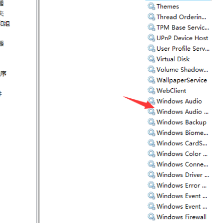Select the Windows Biometric service entry
This screenshot has width=212, height=223.
tap(182, 133)
